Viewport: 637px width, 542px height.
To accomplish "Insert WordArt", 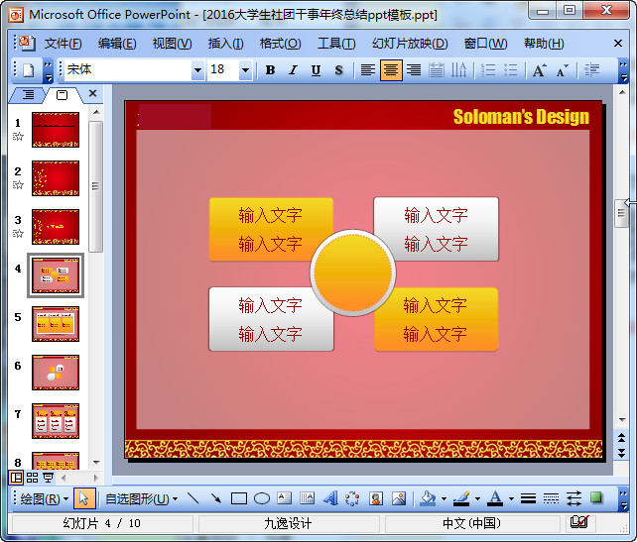I will pyautogui.click(x=329, y=498).
